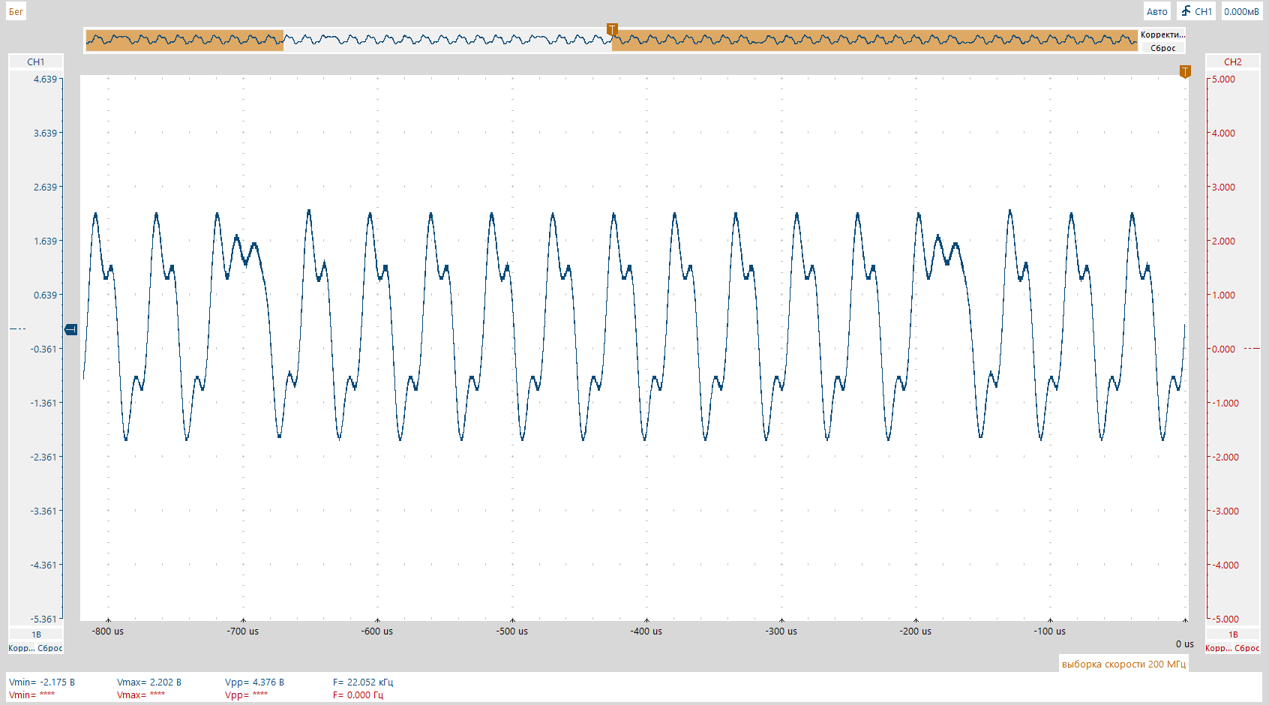
Task: Click the -3.000 value on CH2 scale
Action: (1225, 511)
